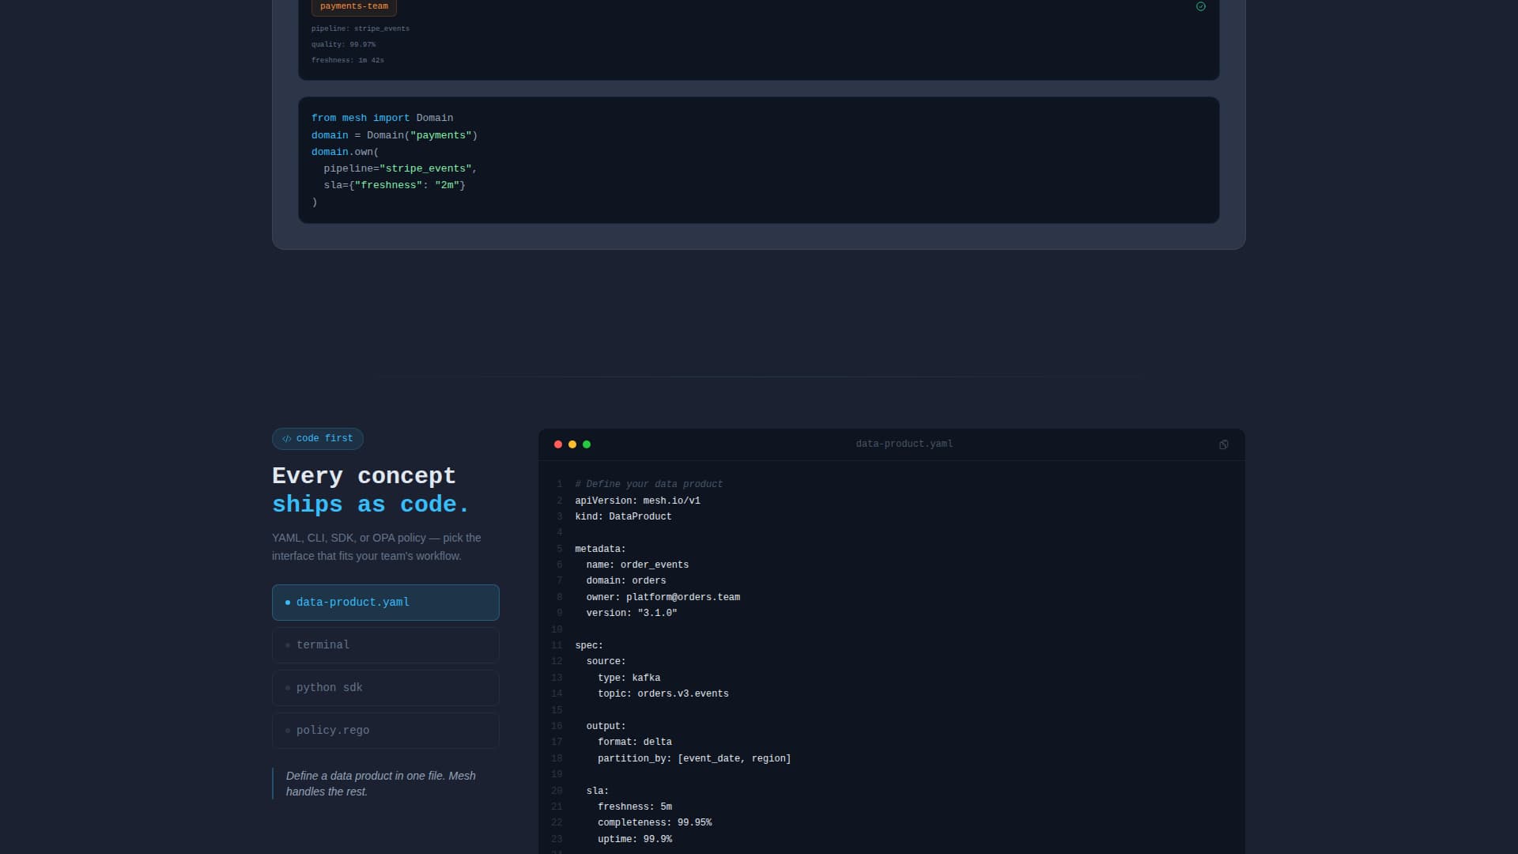Click the 'kind: DataProduct' line

[623, 516]
